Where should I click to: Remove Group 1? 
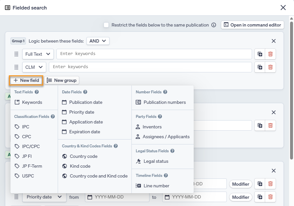274,41
